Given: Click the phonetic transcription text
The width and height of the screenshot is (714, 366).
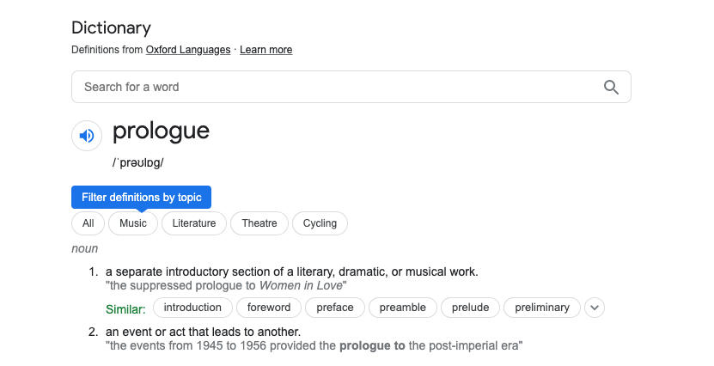Looking at the screenshot, I should coord(137,162).
